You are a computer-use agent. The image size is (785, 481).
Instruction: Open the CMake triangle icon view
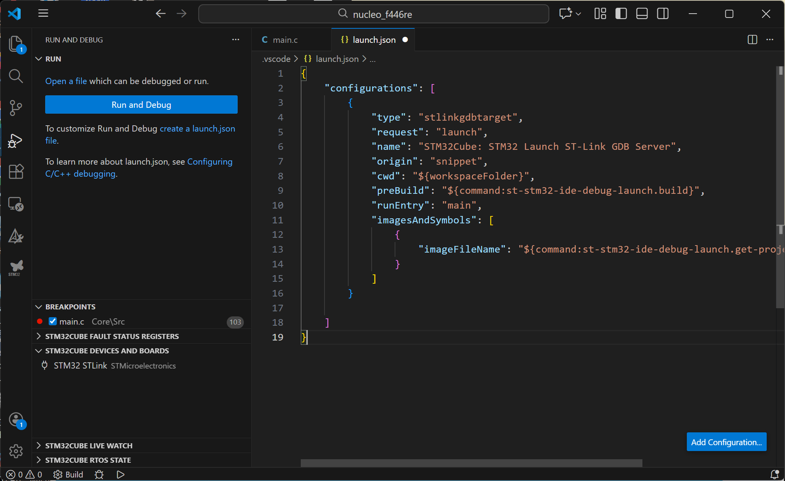point(16,236)
